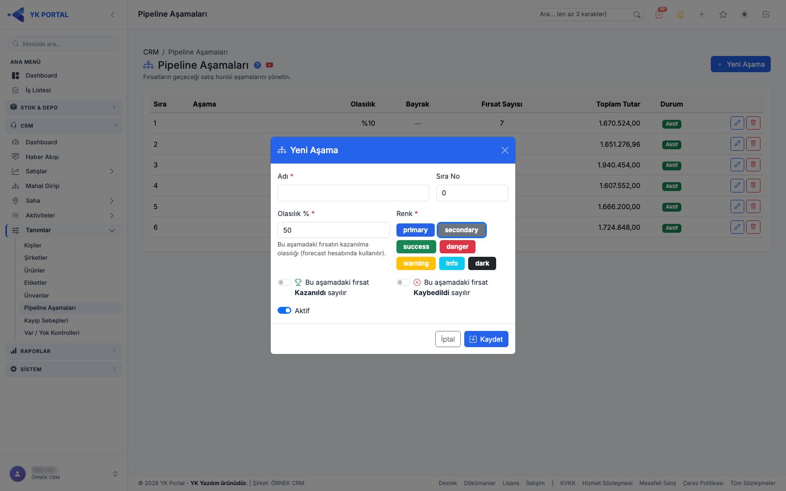Delete the stage with total 1.724.848,00
Viewport: 786px width, 491px height.
pyautogui.click(x=753, y=227)
